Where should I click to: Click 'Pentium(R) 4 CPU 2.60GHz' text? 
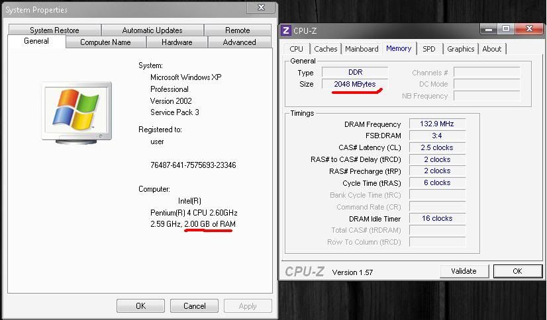click(x=194, y=212)
